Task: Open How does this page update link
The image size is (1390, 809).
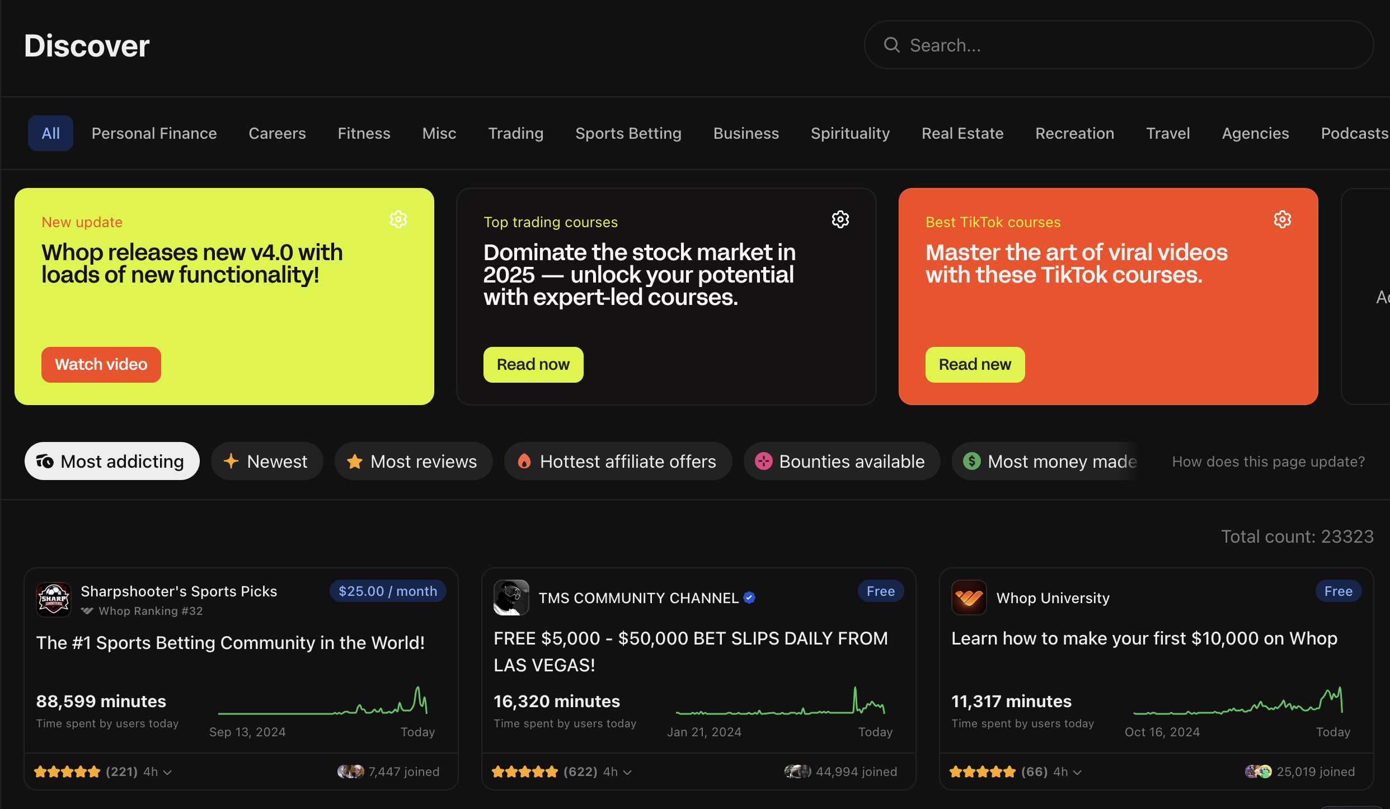Action: 1267,461
